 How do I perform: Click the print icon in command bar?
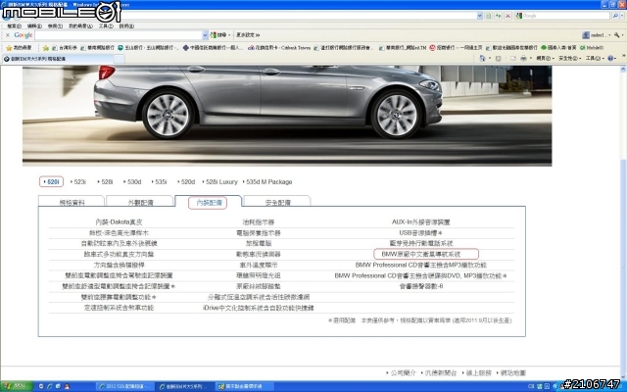click(x=523, y=59)
